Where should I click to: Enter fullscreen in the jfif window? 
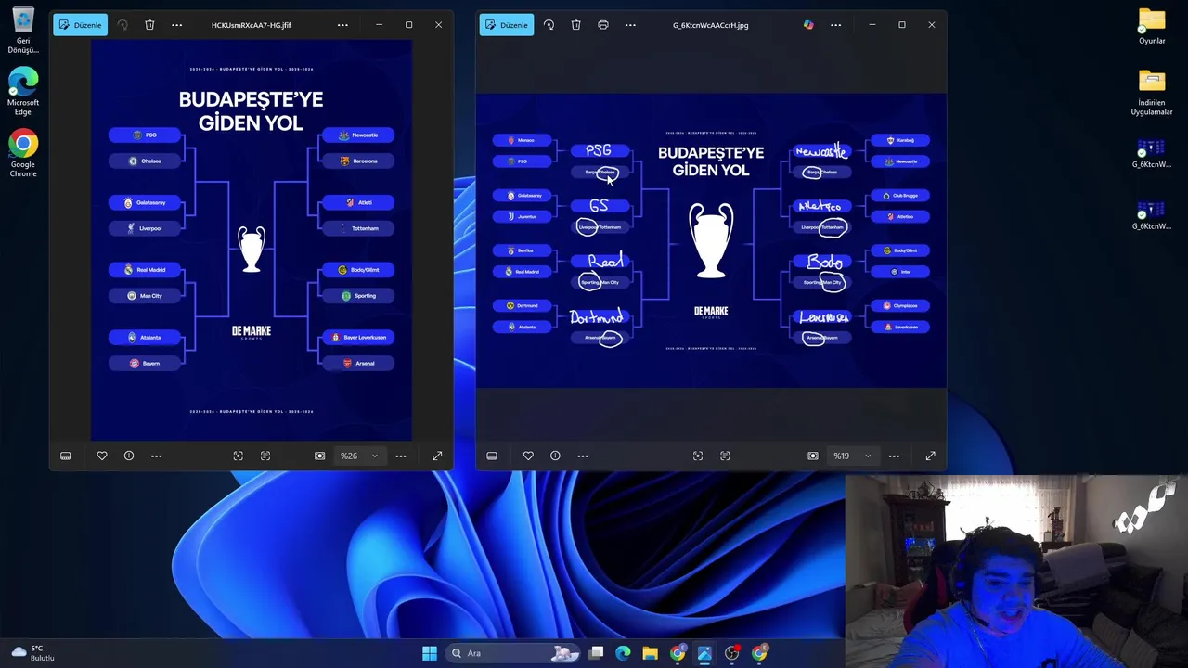click(437, 456)
